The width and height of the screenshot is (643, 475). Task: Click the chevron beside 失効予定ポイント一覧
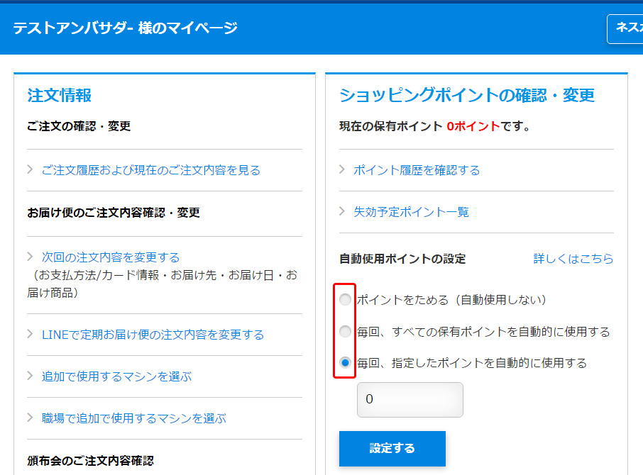click(342, 211)
